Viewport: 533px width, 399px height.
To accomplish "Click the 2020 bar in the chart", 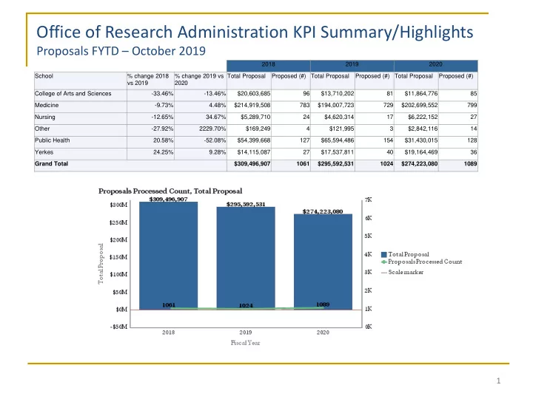I will tap(323, 262).
